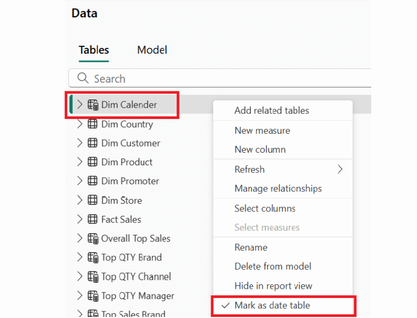Choose New measure from context menu
The image size is (417, 318).
point(283,130)
